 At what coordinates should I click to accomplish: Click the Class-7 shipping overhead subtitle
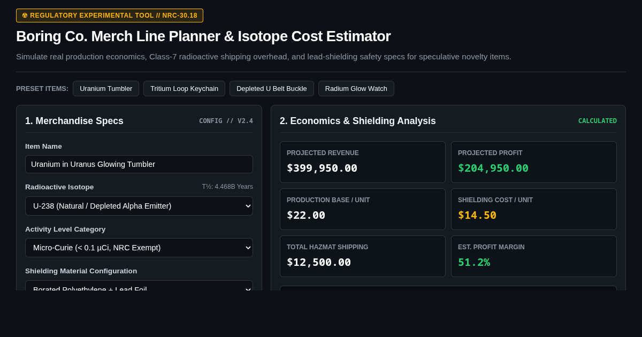[x=264, y=57]
